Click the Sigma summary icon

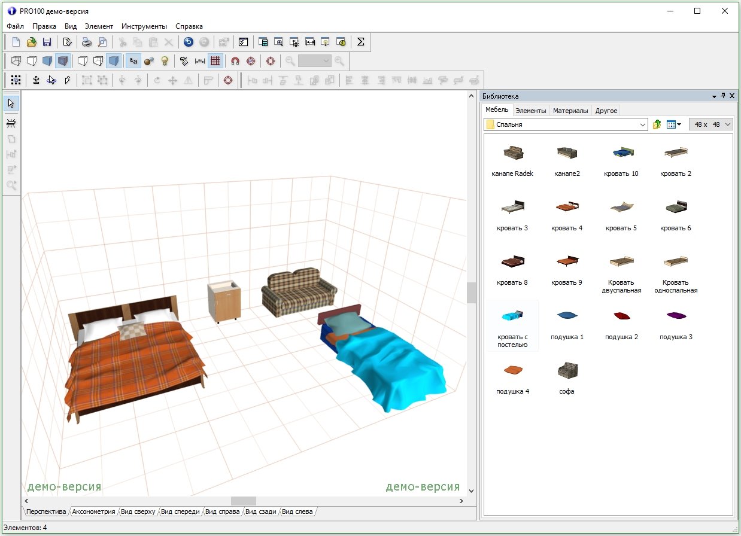pyautogui.click(x=360, y=42)
